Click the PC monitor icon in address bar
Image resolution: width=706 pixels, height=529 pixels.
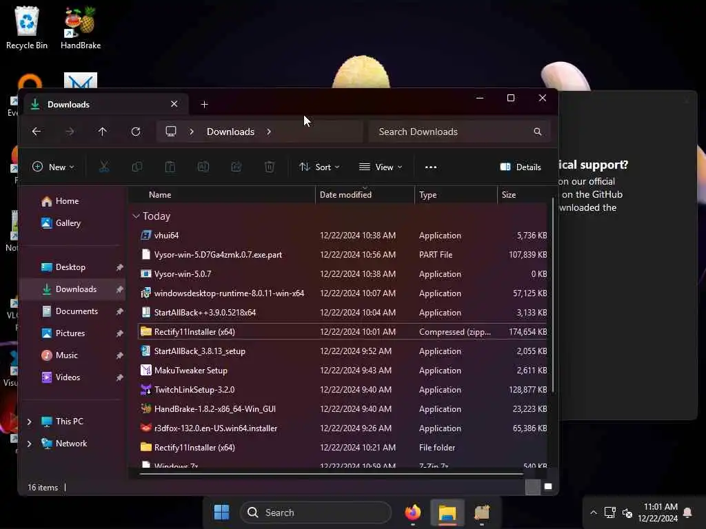[x=171, y=132]
